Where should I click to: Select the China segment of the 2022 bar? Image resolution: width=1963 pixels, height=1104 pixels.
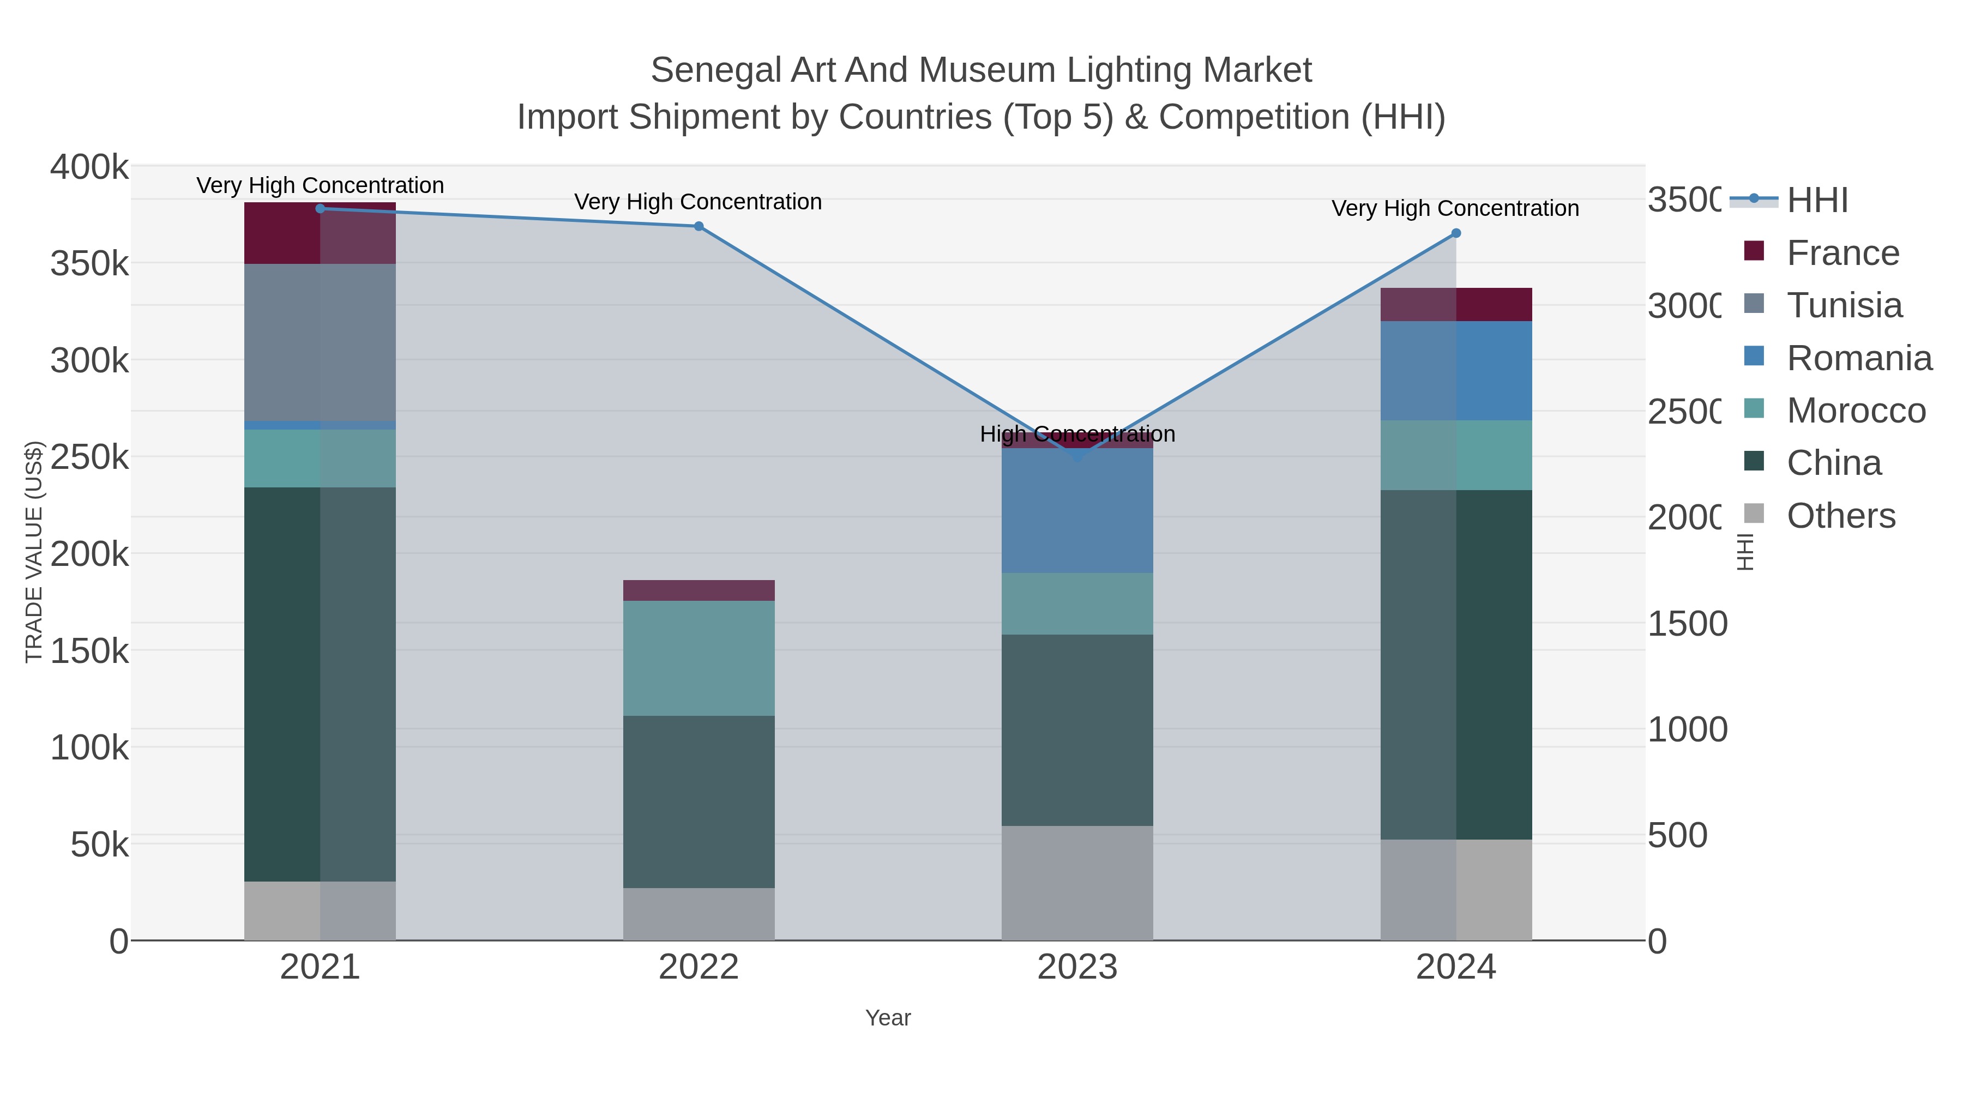[699, 801]
